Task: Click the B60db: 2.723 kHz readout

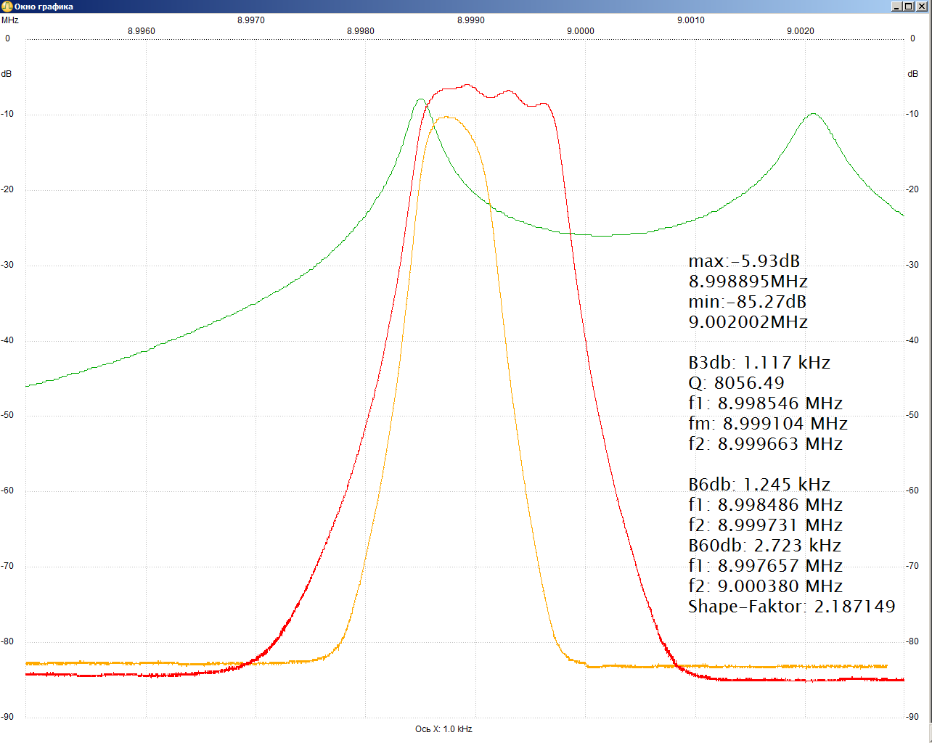Action: pos(764,546)
